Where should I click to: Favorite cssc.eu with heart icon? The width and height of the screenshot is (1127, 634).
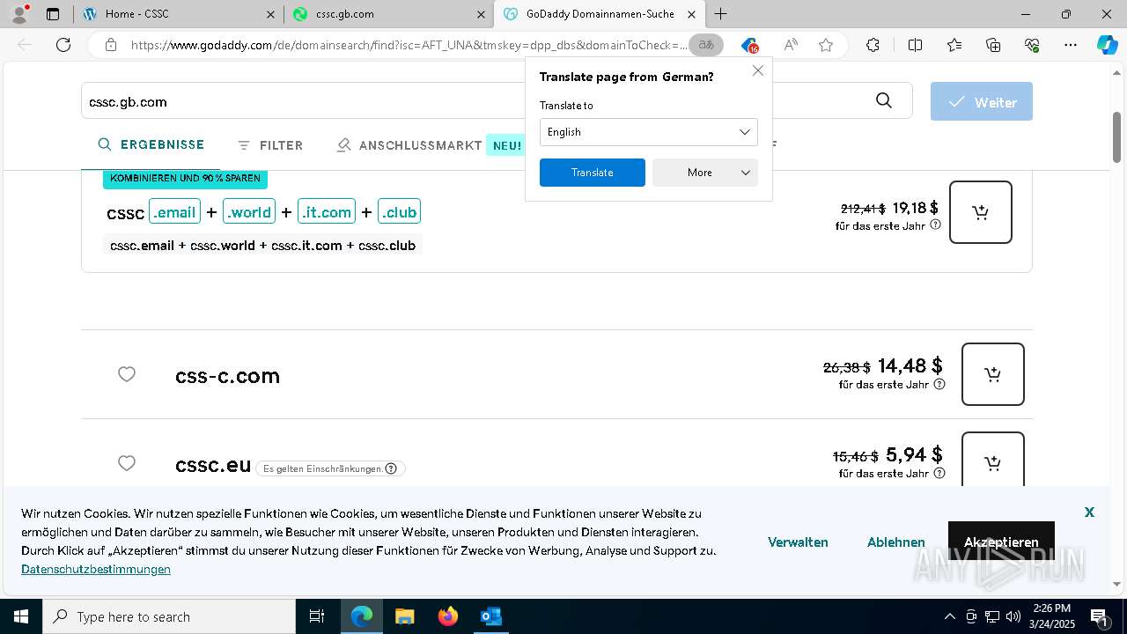[x=127, y=463]
